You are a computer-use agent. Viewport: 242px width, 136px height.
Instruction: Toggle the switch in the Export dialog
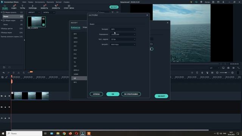coord(151,49)
